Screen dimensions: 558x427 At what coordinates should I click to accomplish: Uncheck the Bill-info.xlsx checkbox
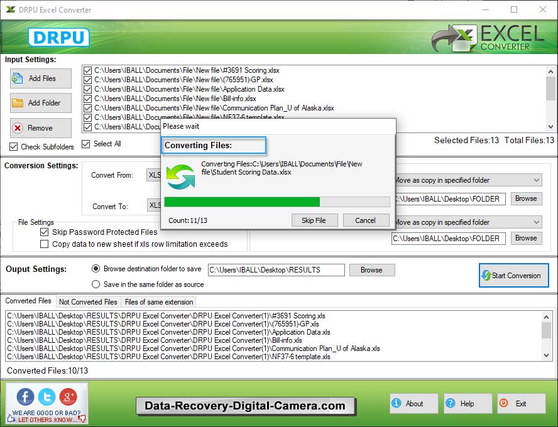pyautogui.click(x=87, y=99)
